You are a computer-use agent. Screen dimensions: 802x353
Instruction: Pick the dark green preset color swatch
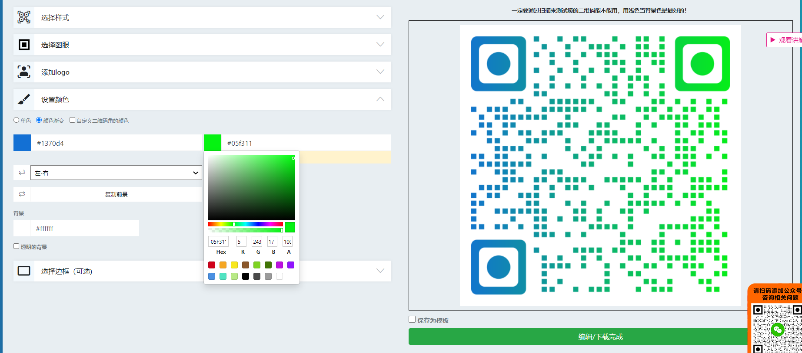pos(268,265)
